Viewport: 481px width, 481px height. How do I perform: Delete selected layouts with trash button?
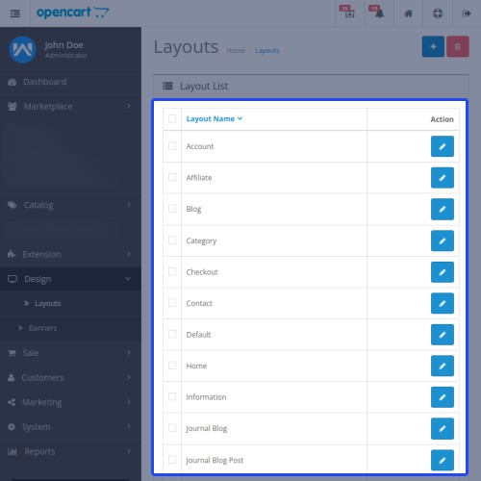pos(458,46)
